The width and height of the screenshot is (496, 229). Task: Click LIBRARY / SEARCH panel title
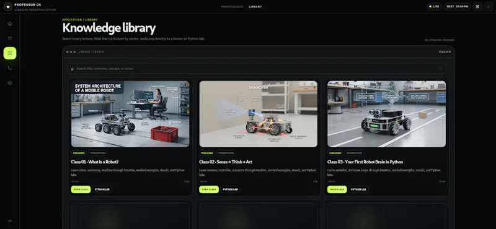(x=91, y=52)
